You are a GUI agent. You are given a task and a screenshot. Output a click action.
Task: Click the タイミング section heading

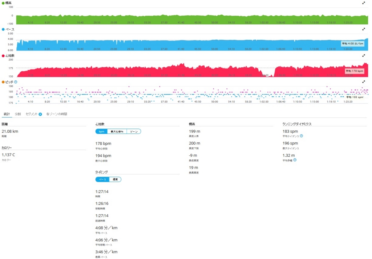coord(102,172)
